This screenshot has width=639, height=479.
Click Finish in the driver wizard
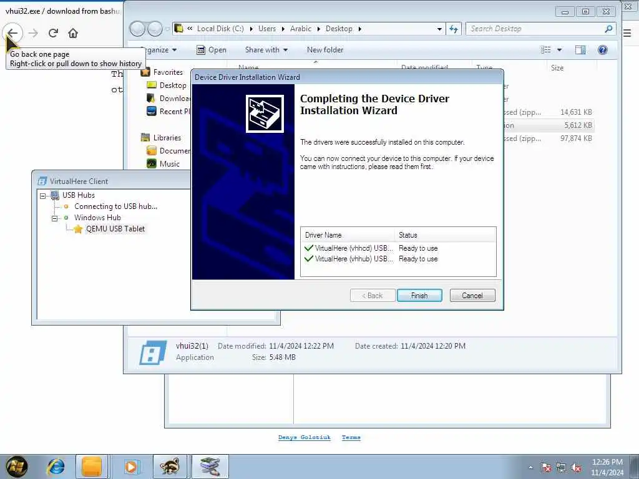coord(419,295)
